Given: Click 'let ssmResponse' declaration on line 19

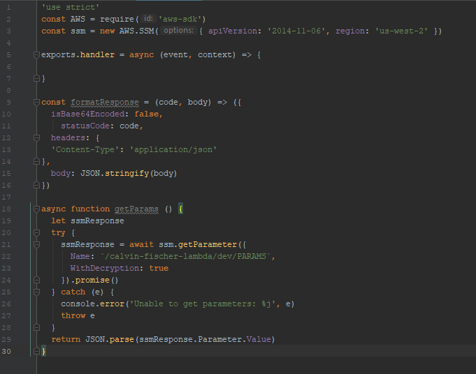Looking at the screenshot, I should pos(87,221).
